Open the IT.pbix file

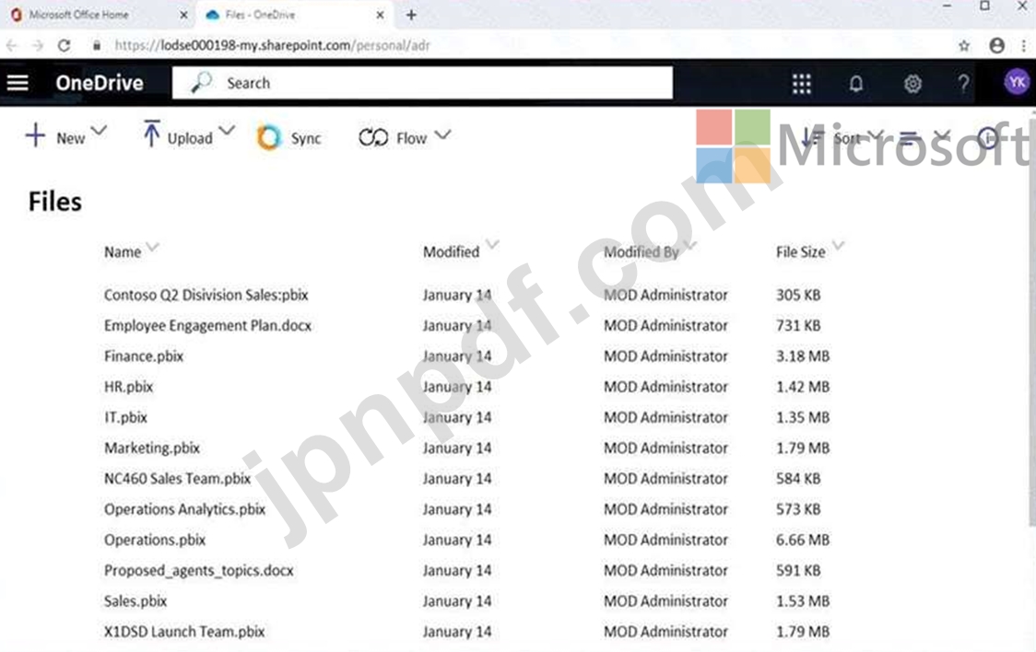(125, 418)
